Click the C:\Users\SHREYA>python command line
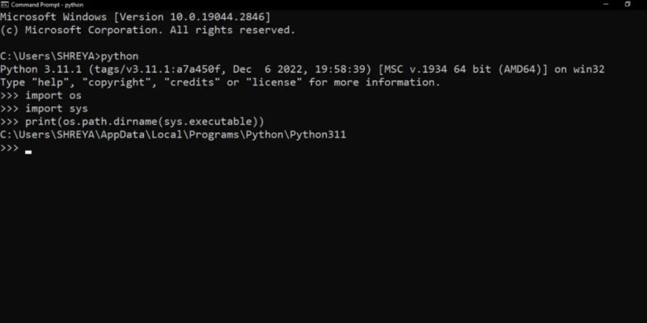The height and width of the screenshot is (323, 647). [x=70, y=56]
